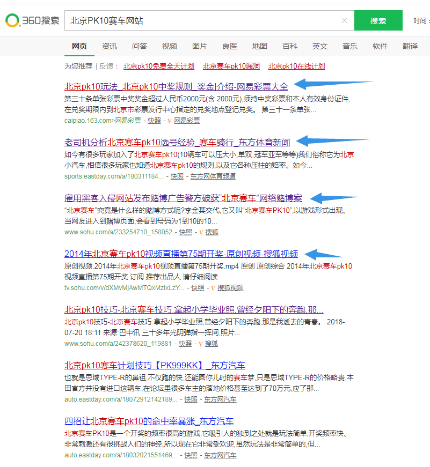430x467 pixels.
Task: Open result 北京pk10玩法 网易彩票大全
Action: click(176, 87)
